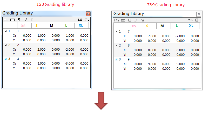Click X value 9.000 in 789 library
This screenshot has height=117, width=222.
(152, 64)
